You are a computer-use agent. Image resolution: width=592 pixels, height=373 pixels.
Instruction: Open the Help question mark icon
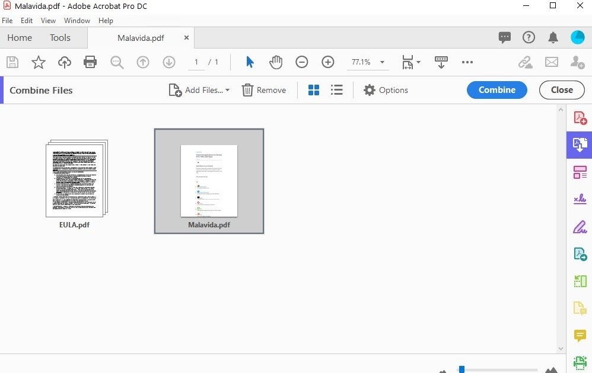click(529, 37)
